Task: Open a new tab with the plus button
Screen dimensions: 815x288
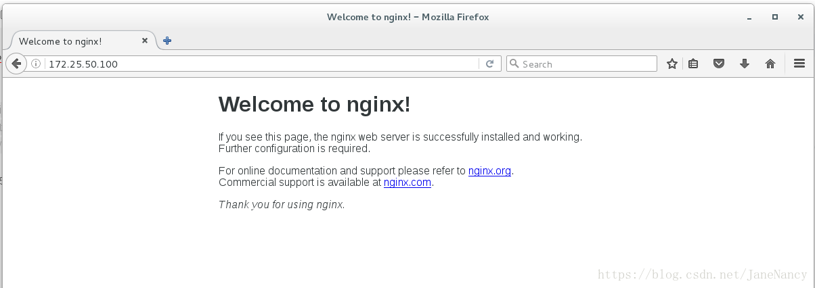Action: [167, 41]
